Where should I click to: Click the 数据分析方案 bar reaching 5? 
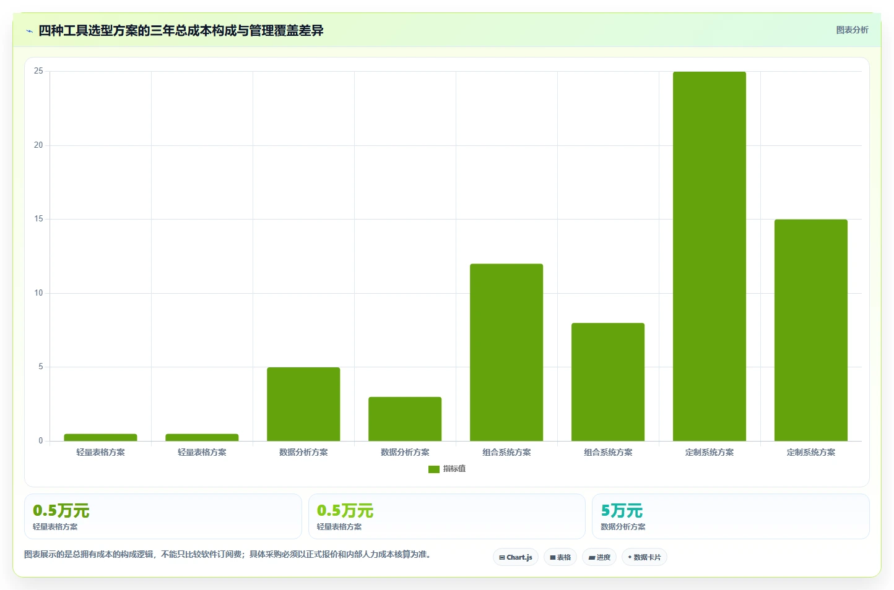[x=303, y=404]
